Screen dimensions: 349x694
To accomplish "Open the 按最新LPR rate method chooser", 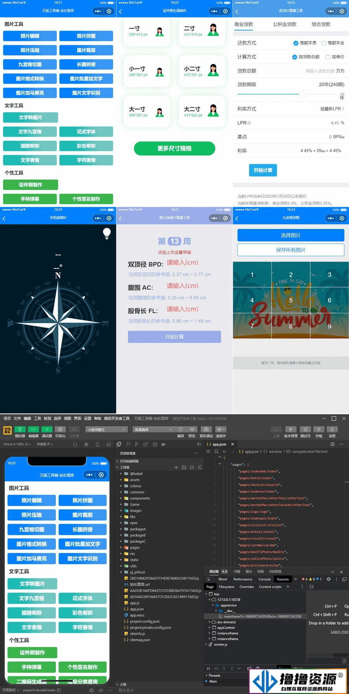I will coord(332,109).
